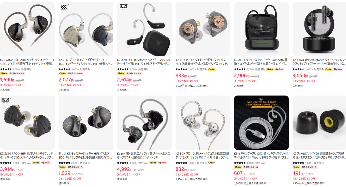Click the new KZ Castor HiFi earphone image

click(x=86, y=123)
